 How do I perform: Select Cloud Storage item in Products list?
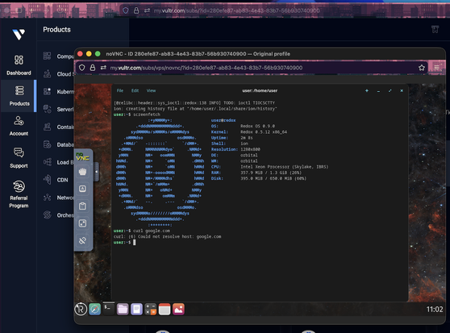coord(59,74)
